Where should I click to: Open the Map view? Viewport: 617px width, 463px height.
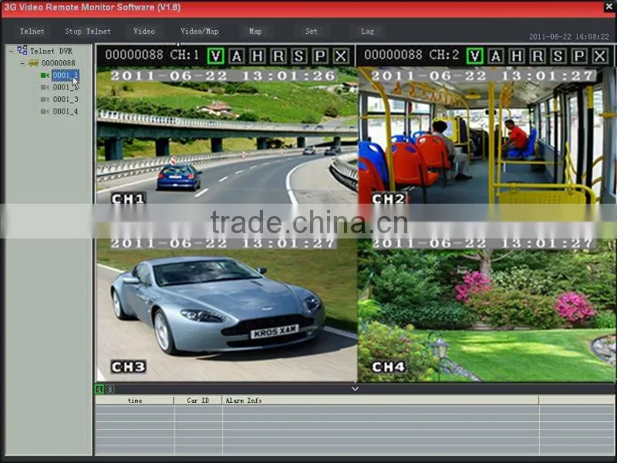[x=255, y=31]
